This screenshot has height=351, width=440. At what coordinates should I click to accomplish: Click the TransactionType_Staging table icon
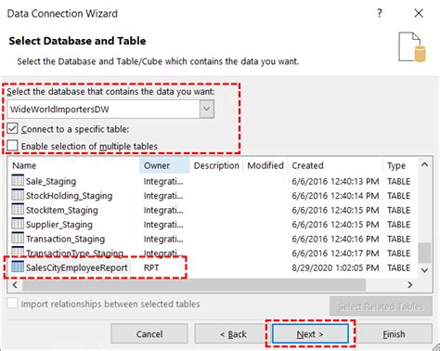pyautogui.click(x=18, y=252)
